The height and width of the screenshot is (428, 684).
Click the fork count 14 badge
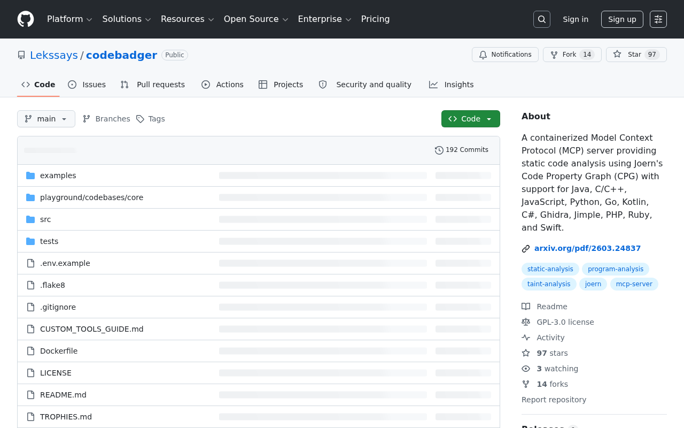coord(587,55)
